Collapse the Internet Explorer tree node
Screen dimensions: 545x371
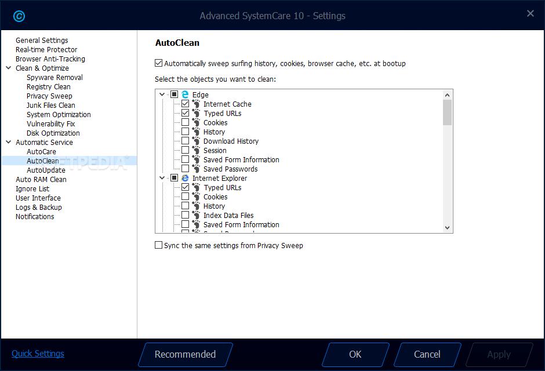(x=162, y=178)
